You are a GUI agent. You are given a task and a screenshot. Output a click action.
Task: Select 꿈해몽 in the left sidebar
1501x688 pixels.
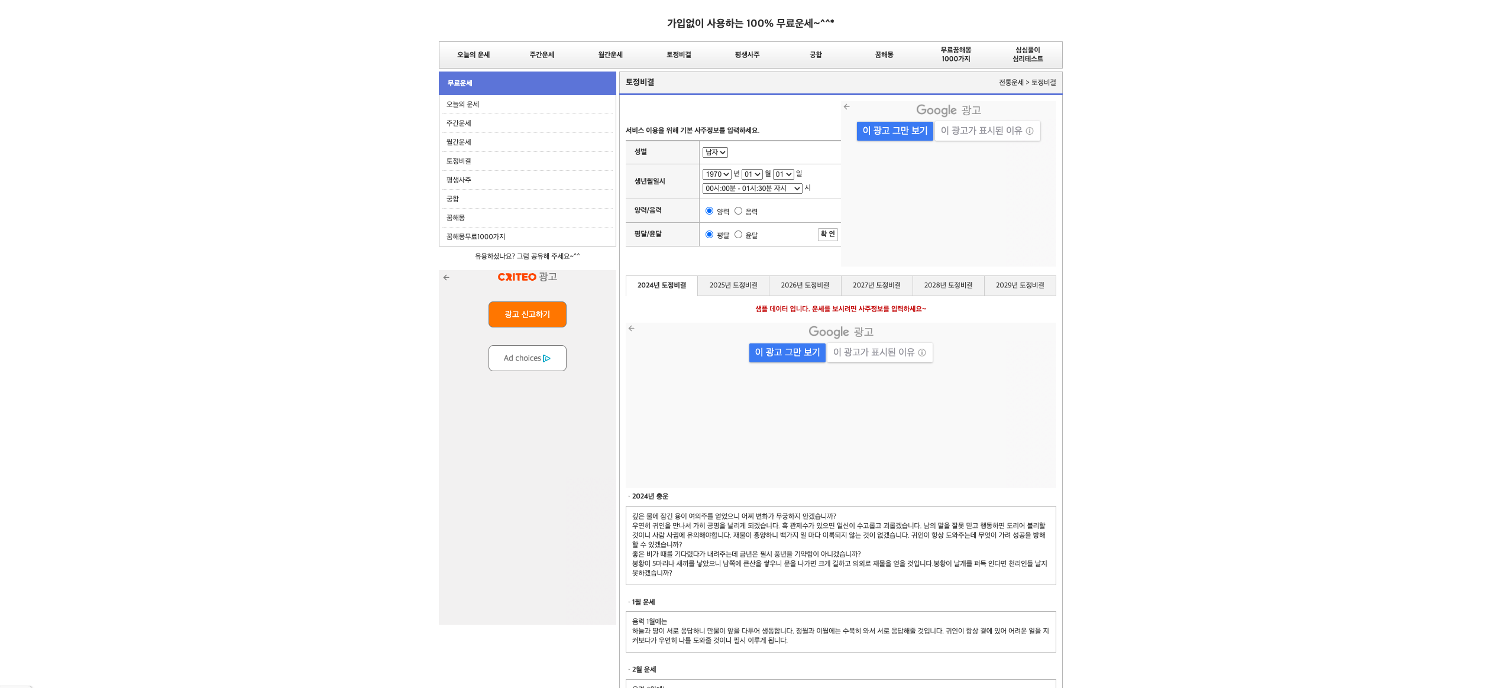(x=456, y=218)
